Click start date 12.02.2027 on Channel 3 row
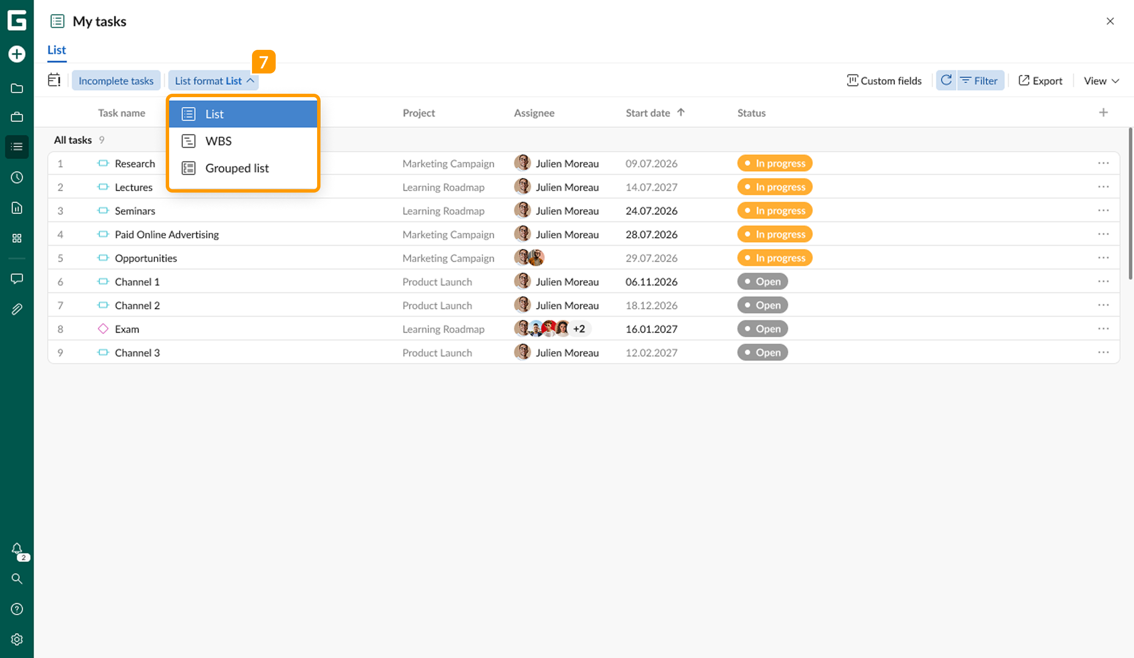 [651, 353]
